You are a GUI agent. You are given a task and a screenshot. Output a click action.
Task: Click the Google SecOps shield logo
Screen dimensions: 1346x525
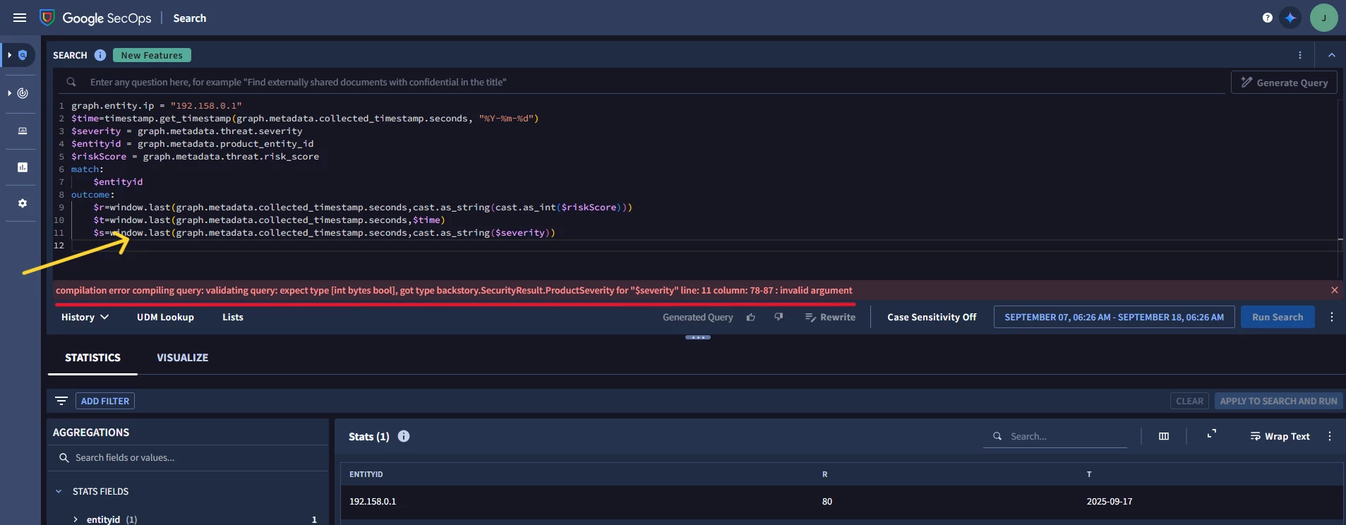coord(47,18)
